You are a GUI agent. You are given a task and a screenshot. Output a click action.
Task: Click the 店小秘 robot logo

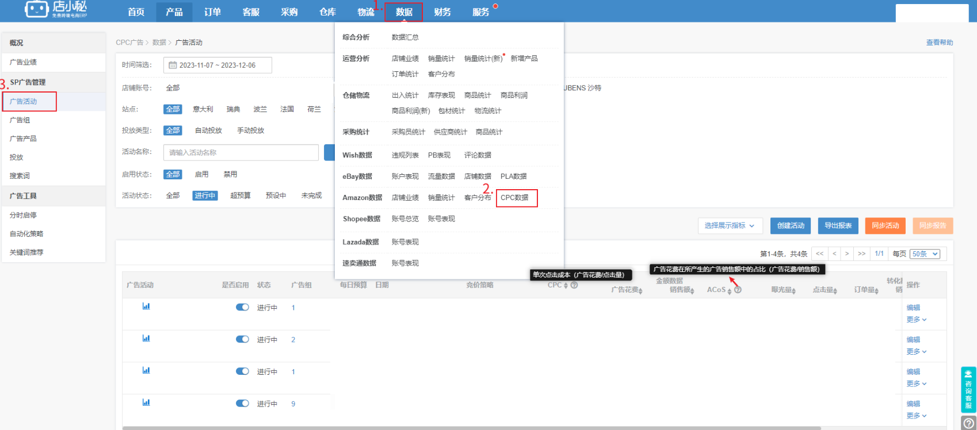tap(36, 9)
